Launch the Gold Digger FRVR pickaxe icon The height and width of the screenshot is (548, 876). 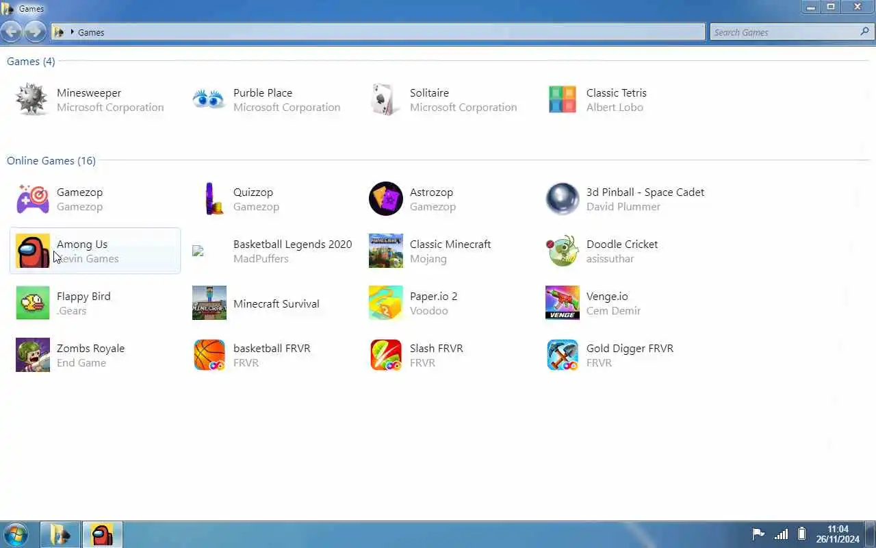pyautogui.click(x=563, y=355)
